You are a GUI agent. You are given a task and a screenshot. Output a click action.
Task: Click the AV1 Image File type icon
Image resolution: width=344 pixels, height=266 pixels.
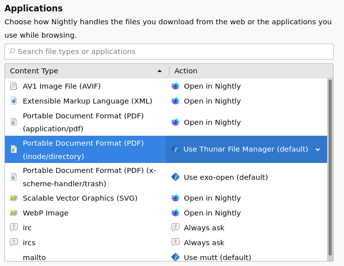pyautogui.click(x=13, y=86)
